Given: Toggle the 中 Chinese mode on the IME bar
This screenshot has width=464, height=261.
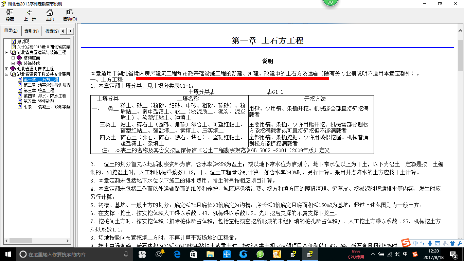Looking at the screenshot, I should (x=415, y=243).
